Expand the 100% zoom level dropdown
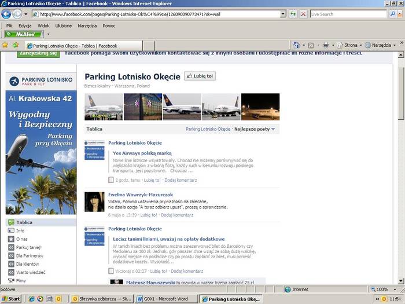The image size is (405, 304). click(394, 289)
